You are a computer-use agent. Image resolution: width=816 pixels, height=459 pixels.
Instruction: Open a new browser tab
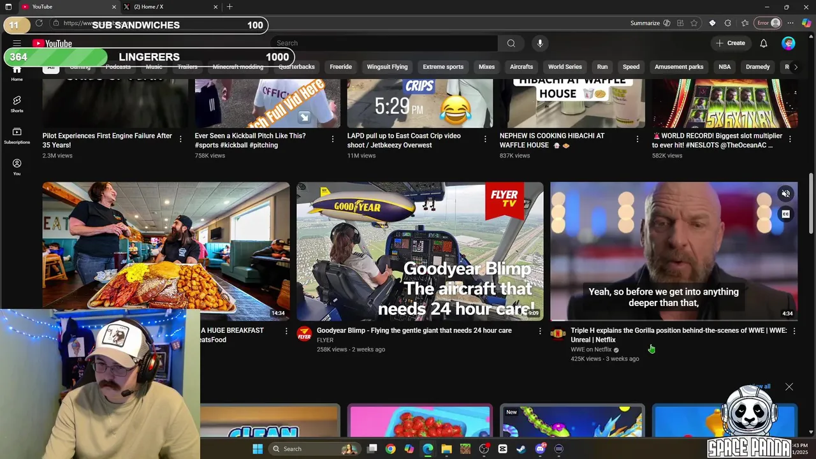point(229,7)
